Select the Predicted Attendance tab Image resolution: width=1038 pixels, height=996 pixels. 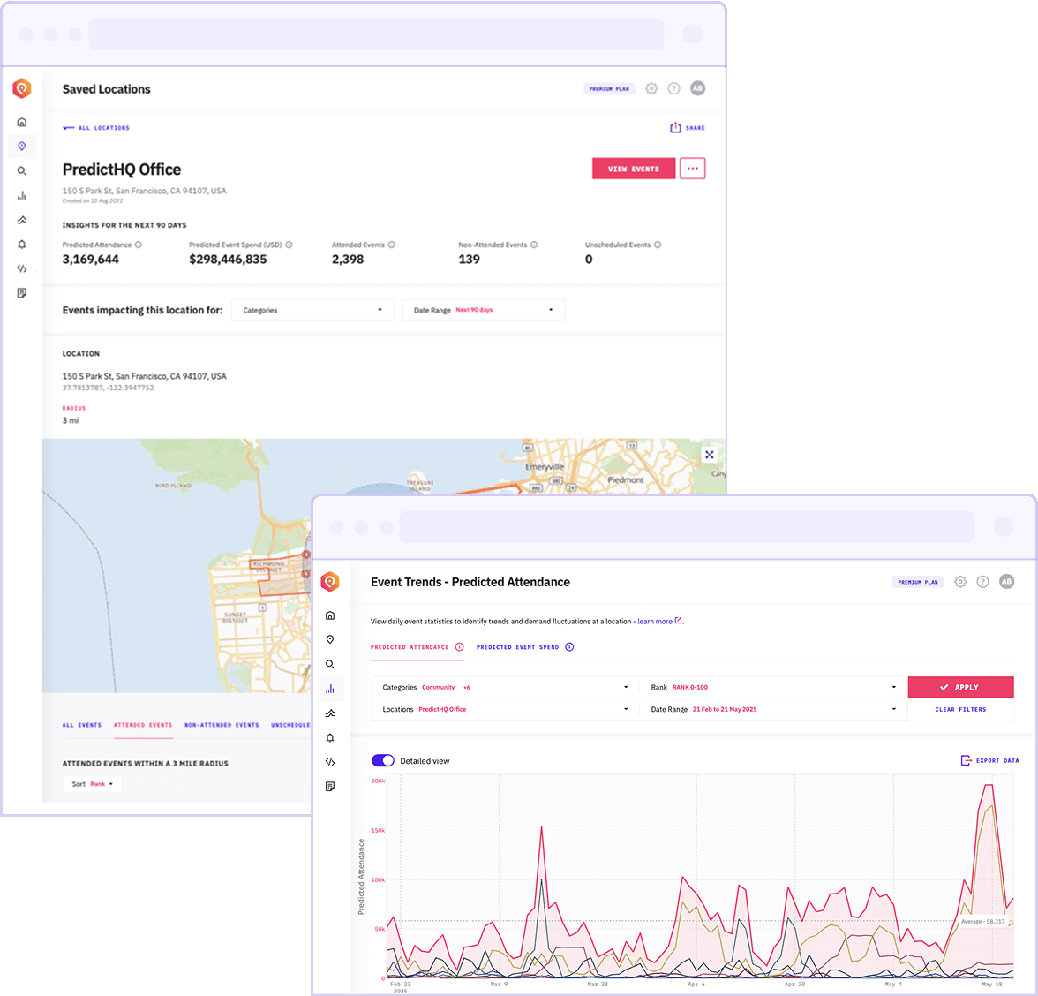[417, 647]
